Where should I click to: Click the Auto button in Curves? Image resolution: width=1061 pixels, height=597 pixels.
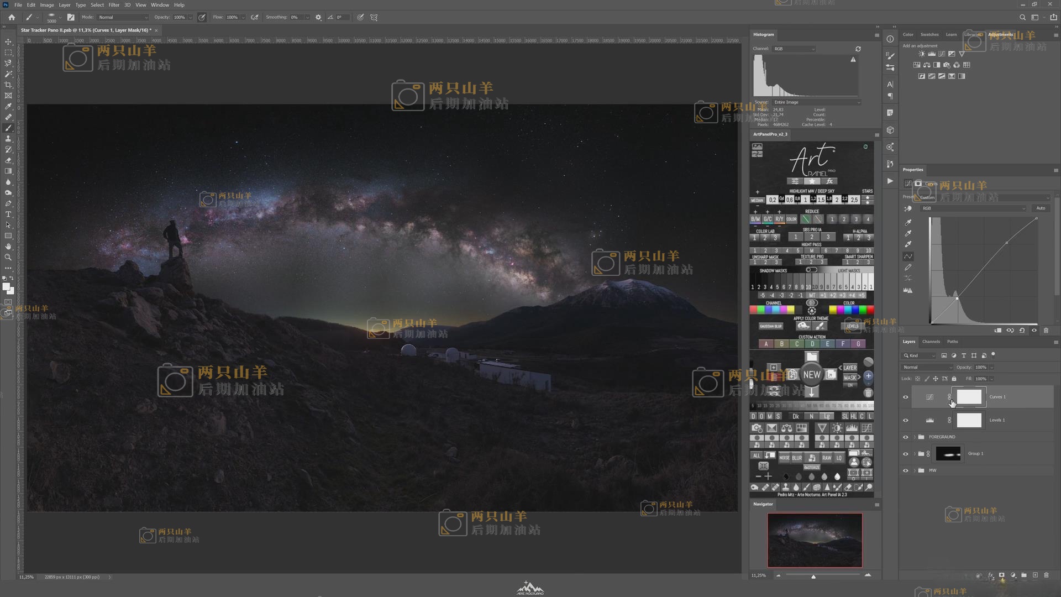point(1041,208)
